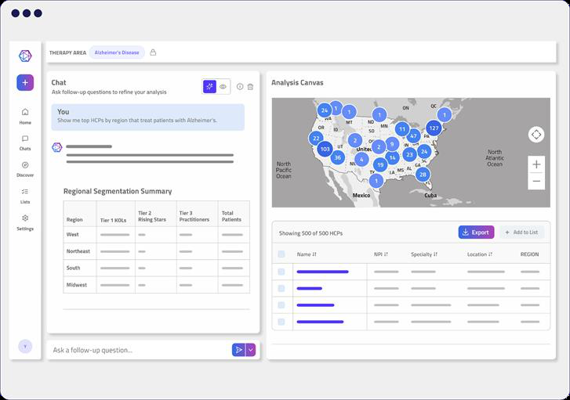Click the app logo in the sidebar
The height and width of the screenshot is (400, 570).
[25, 56]
